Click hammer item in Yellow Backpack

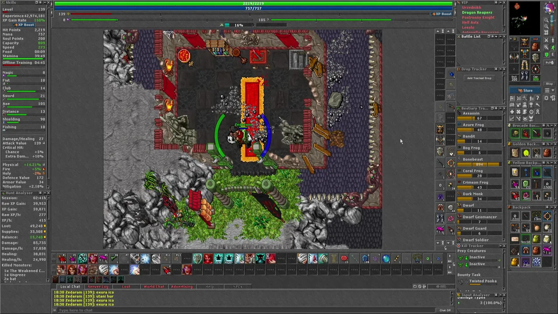tap(537, 184)
